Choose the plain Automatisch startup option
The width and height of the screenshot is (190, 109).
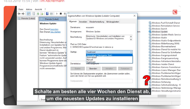tap(109, 57)
